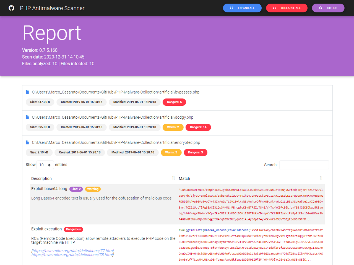Collapse the encrypted.php file entry
This screenshot has height=265, width=354.
(x=116, y=142)
